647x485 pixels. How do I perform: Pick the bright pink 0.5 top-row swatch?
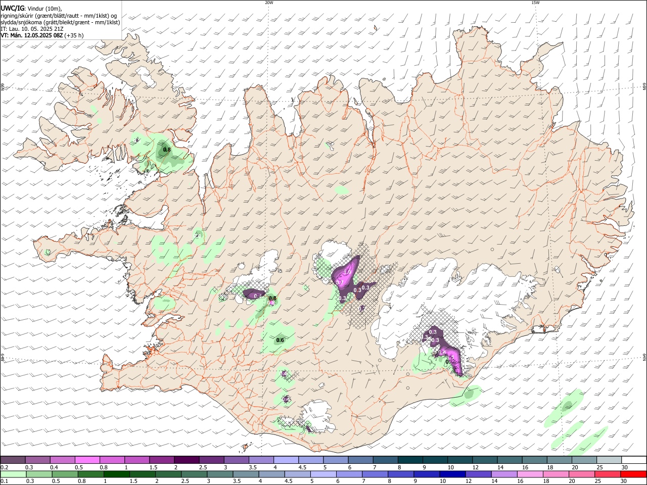coord(87,460)
